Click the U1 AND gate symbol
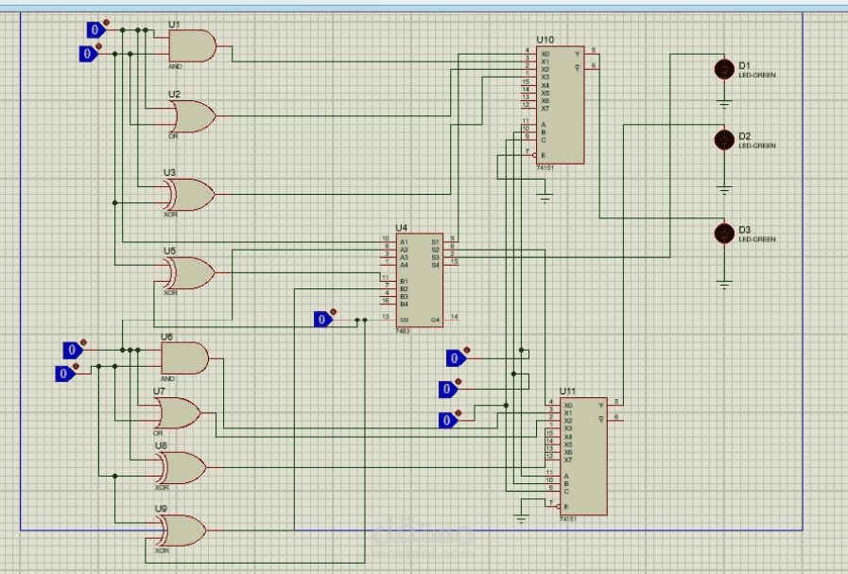Screen dimensions: 848x574 tap(191, 45)
